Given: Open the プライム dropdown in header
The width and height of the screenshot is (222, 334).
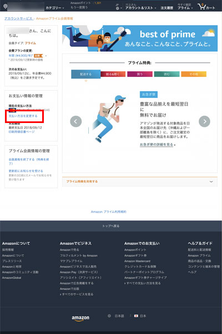Looking at the screenshot, I should tap(185, 8).
